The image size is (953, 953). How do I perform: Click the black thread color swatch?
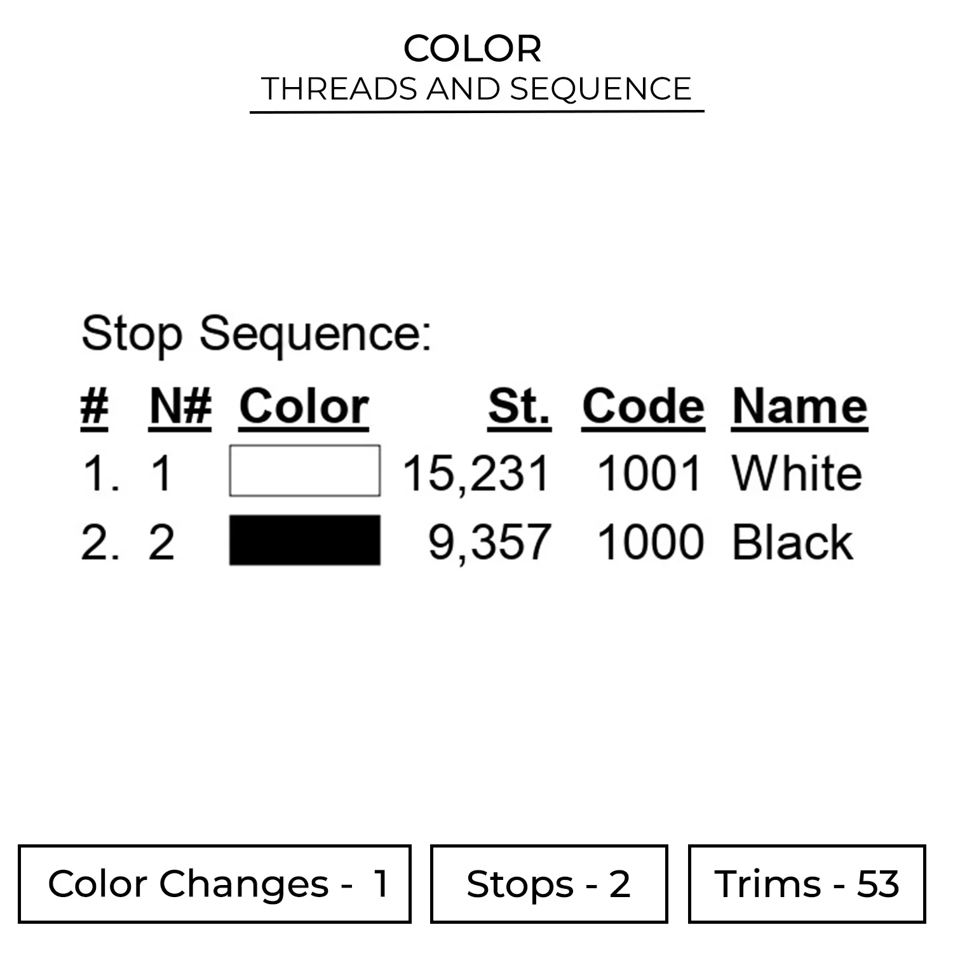(x=305, y=540)
